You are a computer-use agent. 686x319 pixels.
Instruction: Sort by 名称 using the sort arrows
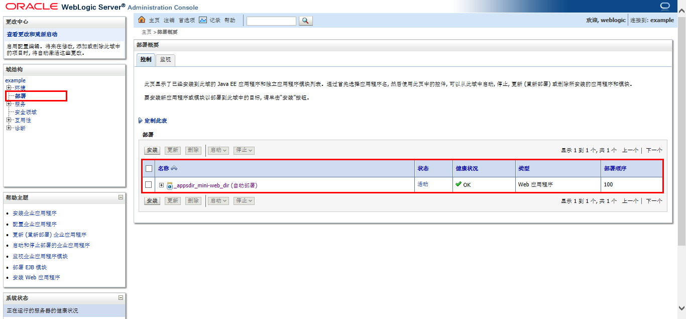point(174,168)
